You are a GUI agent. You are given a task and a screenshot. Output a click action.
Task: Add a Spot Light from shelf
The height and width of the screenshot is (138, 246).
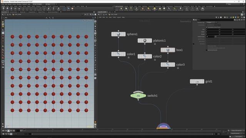click(126, 9)
